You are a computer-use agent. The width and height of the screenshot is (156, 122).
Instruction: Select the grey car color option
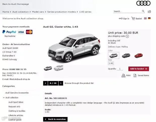point(126,55)
